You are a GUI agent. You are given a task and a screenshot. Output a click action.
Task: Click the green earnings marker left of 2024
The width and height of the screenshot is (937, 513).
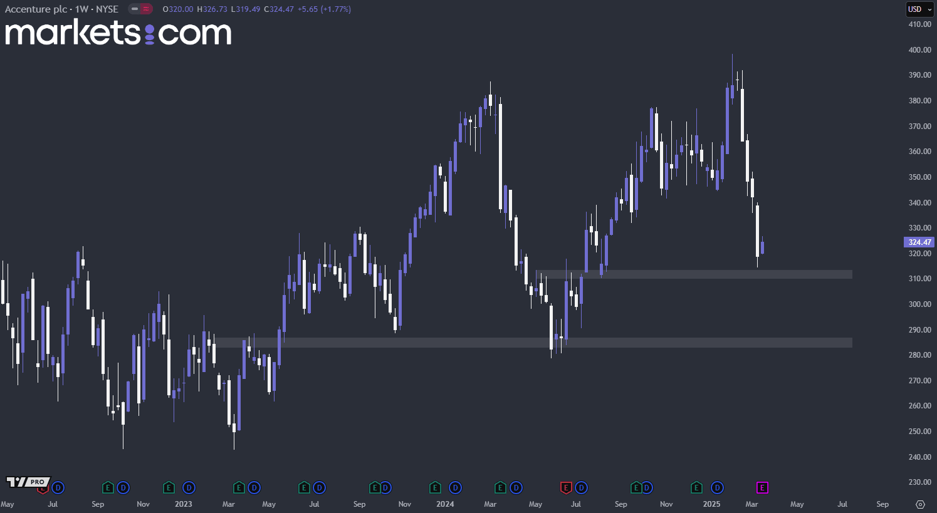click(x=435, y=487)
